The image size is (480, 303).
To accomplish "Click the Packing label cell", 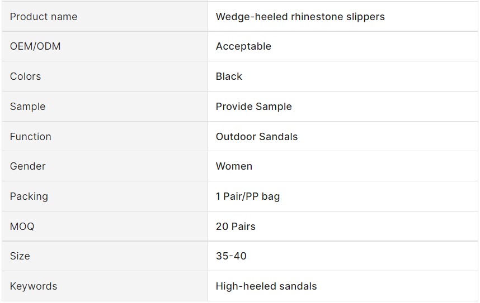I will click(29, 196).
